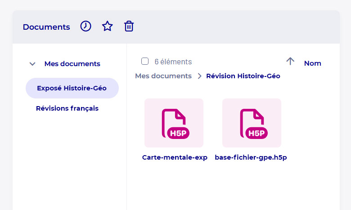Collapse the Mes documents tree chevron
The image size is (351, 210).
(x=32, y=64)
